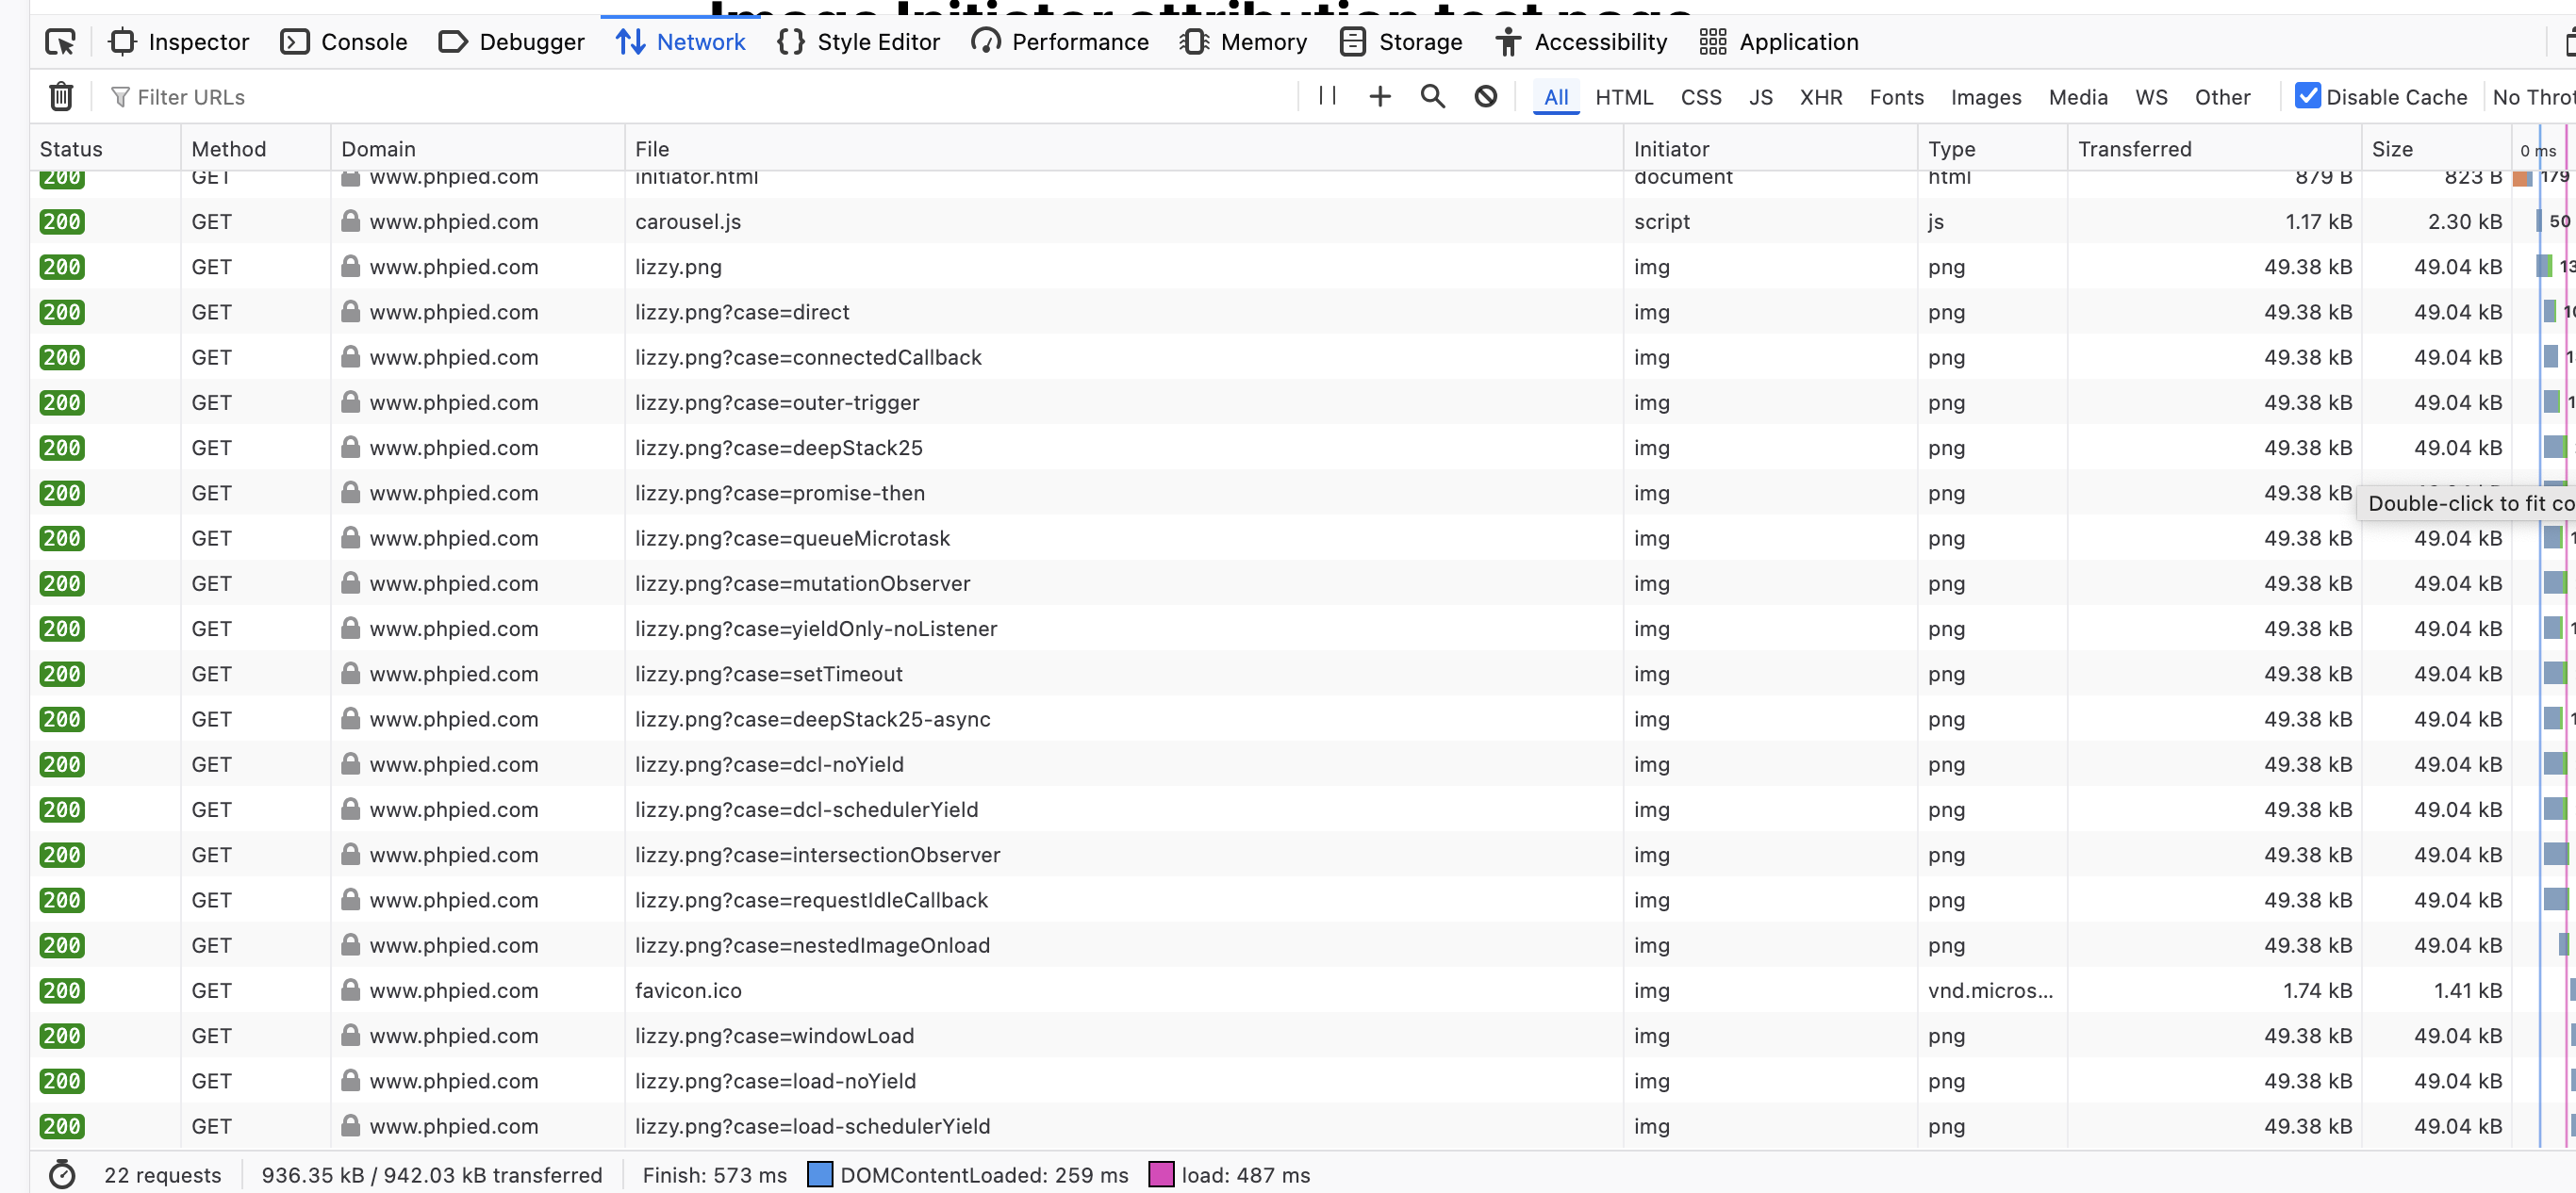Filter requests by JS
Screen dimensions: 2576x1193
(1761, 97)
